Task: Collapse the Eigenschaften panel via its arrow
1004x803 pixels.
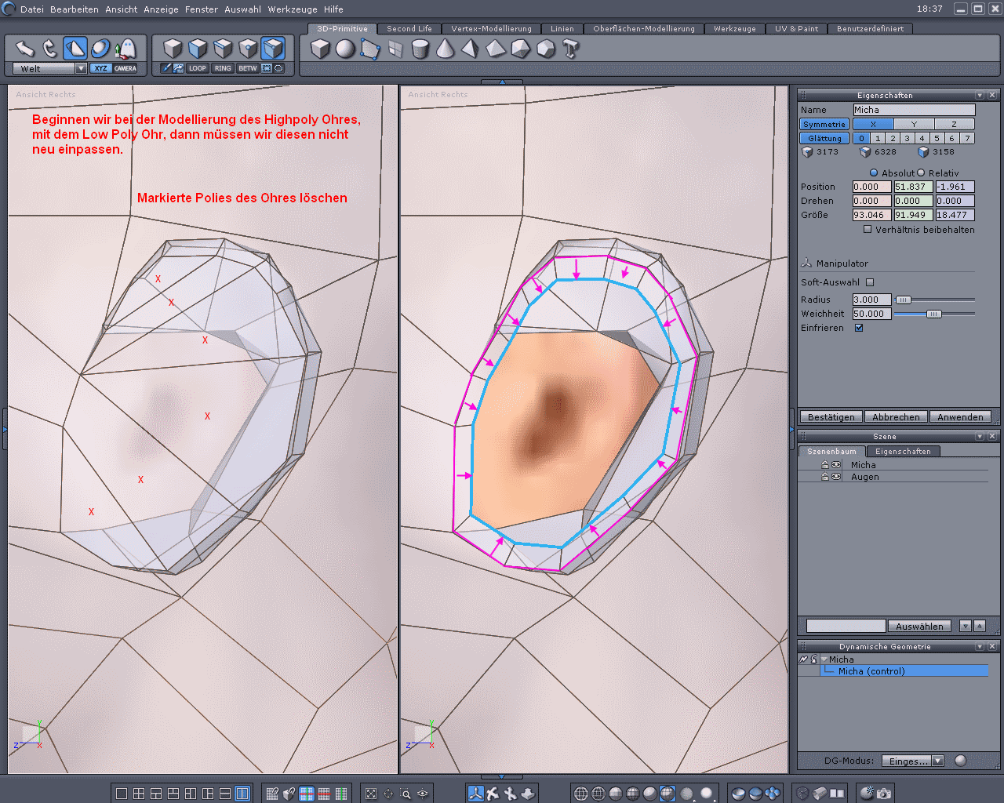Action: [980, 96]
